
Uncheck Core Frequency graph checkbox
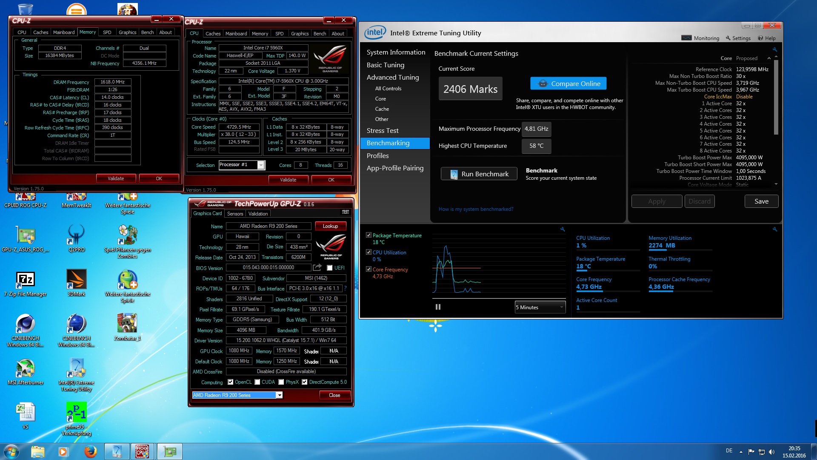click(369, 269)
